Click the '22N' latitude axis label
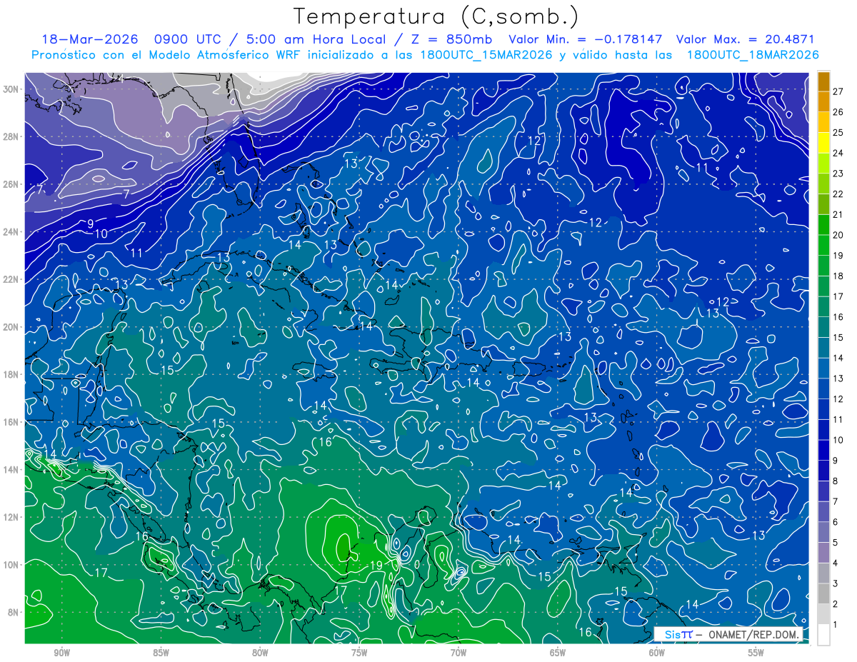Viewport: 857px width, 662px height. click(11, 279)
